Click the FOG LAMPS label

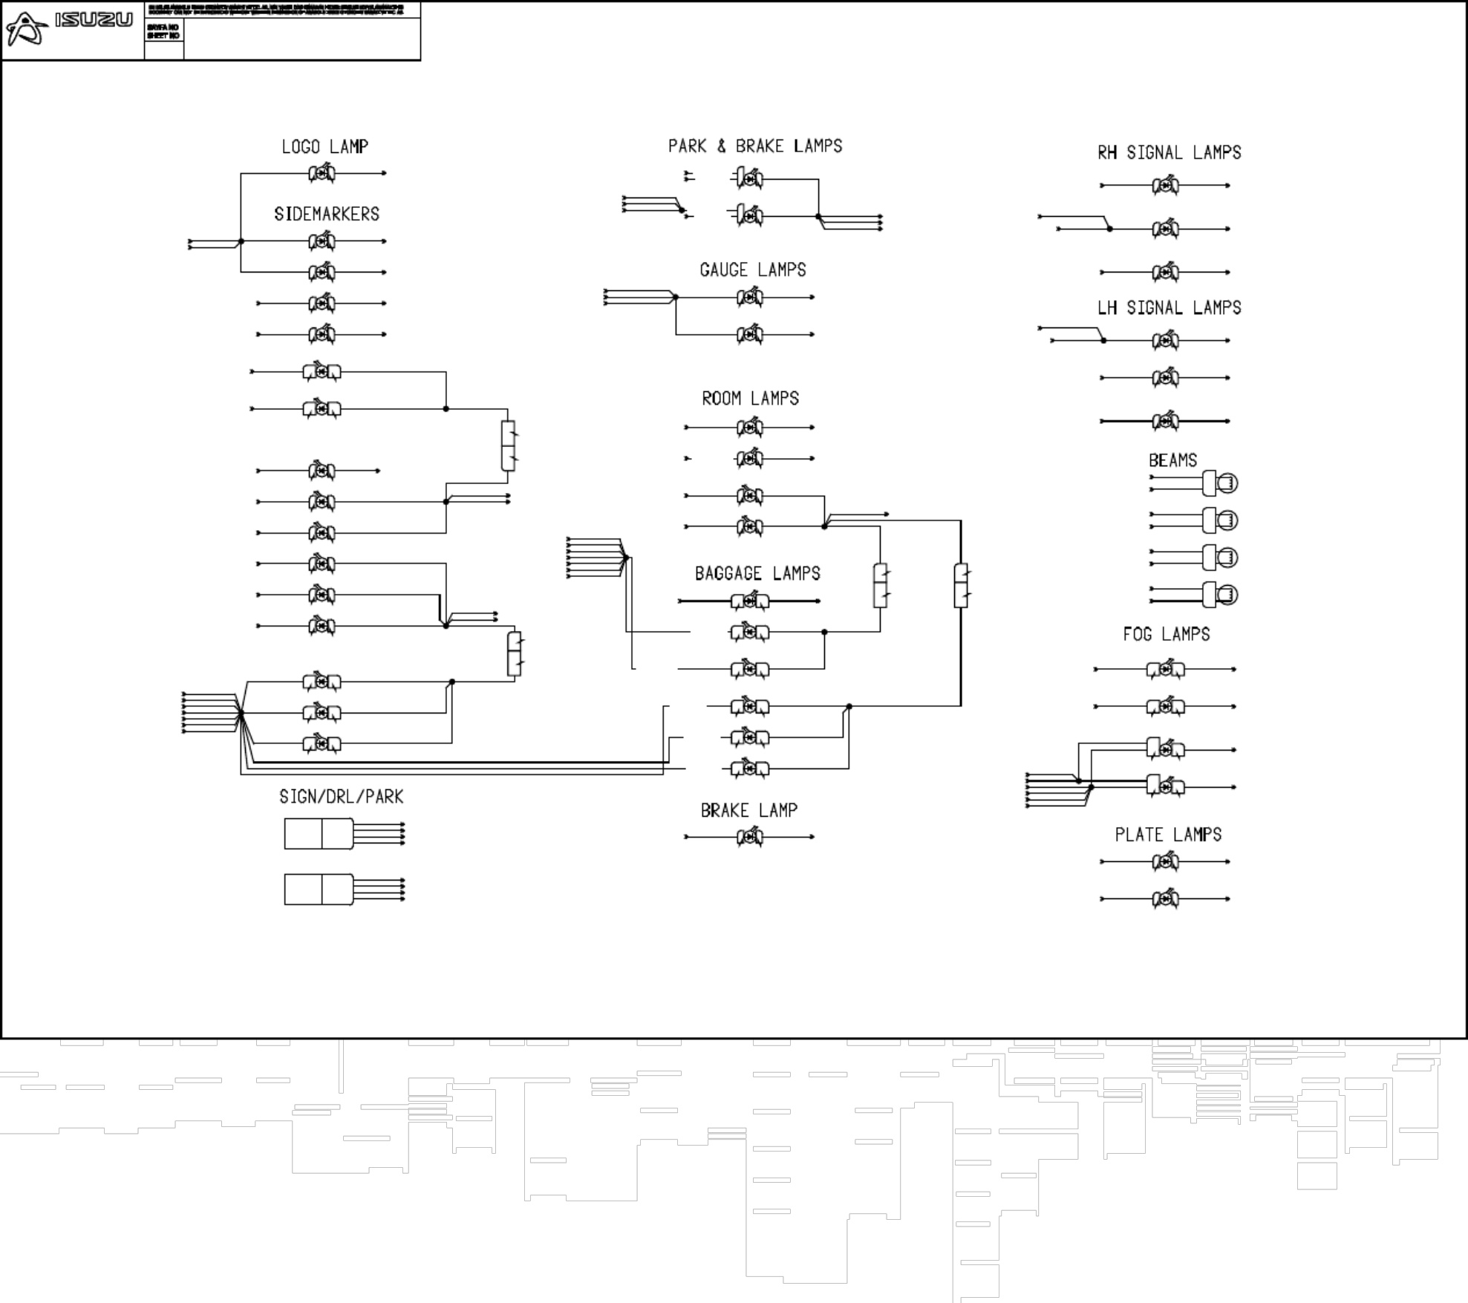1167,634
